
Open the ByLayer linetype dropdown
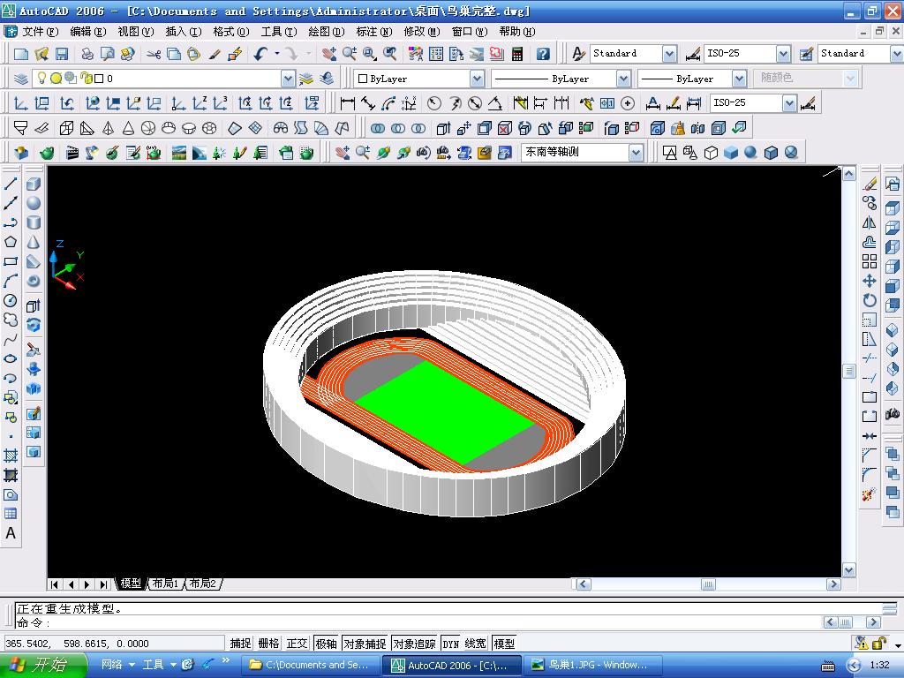(623, 78)
